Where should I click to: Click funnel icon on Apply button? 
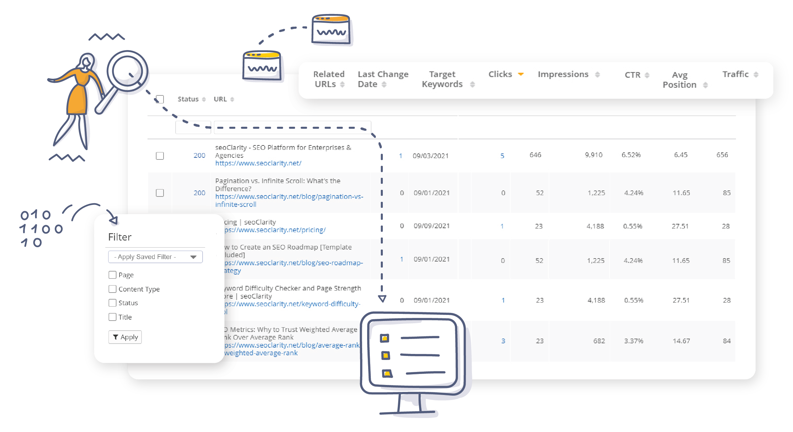115,337
